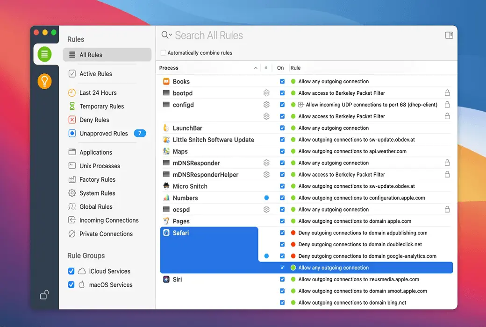Disable the Books rule checkbox
Viewport: 486px width, 327px height.
click(x=282, y=82)
